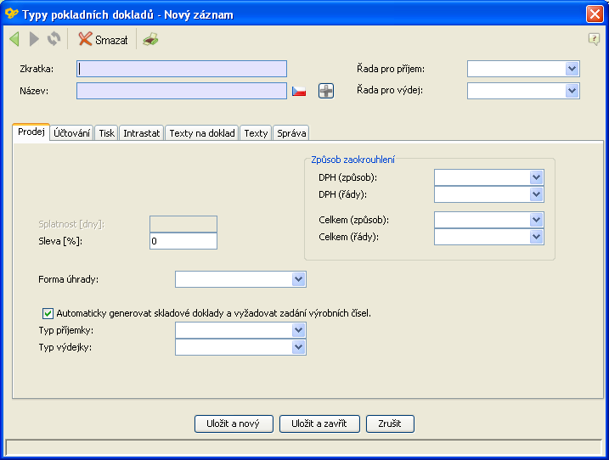The image size is (609, 460).
Task: Click the Smazat delete button
Action: [103, 40]
